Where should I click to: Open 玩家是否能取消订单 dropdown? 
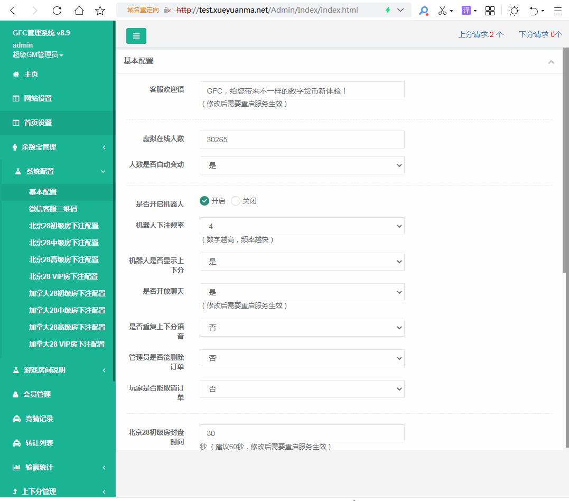tap(302, 389)
